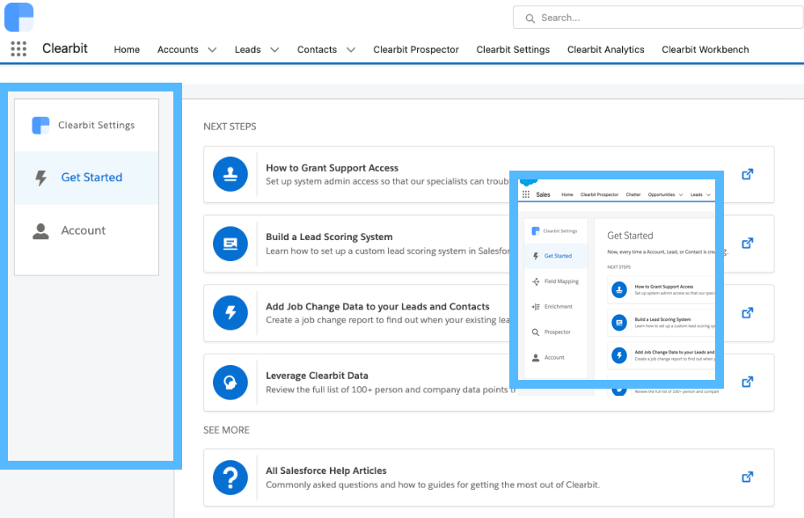Open the Clearbit Settings tab in the navigation bar
Screen dimensions: 804x518
click(x=513, y=50)
